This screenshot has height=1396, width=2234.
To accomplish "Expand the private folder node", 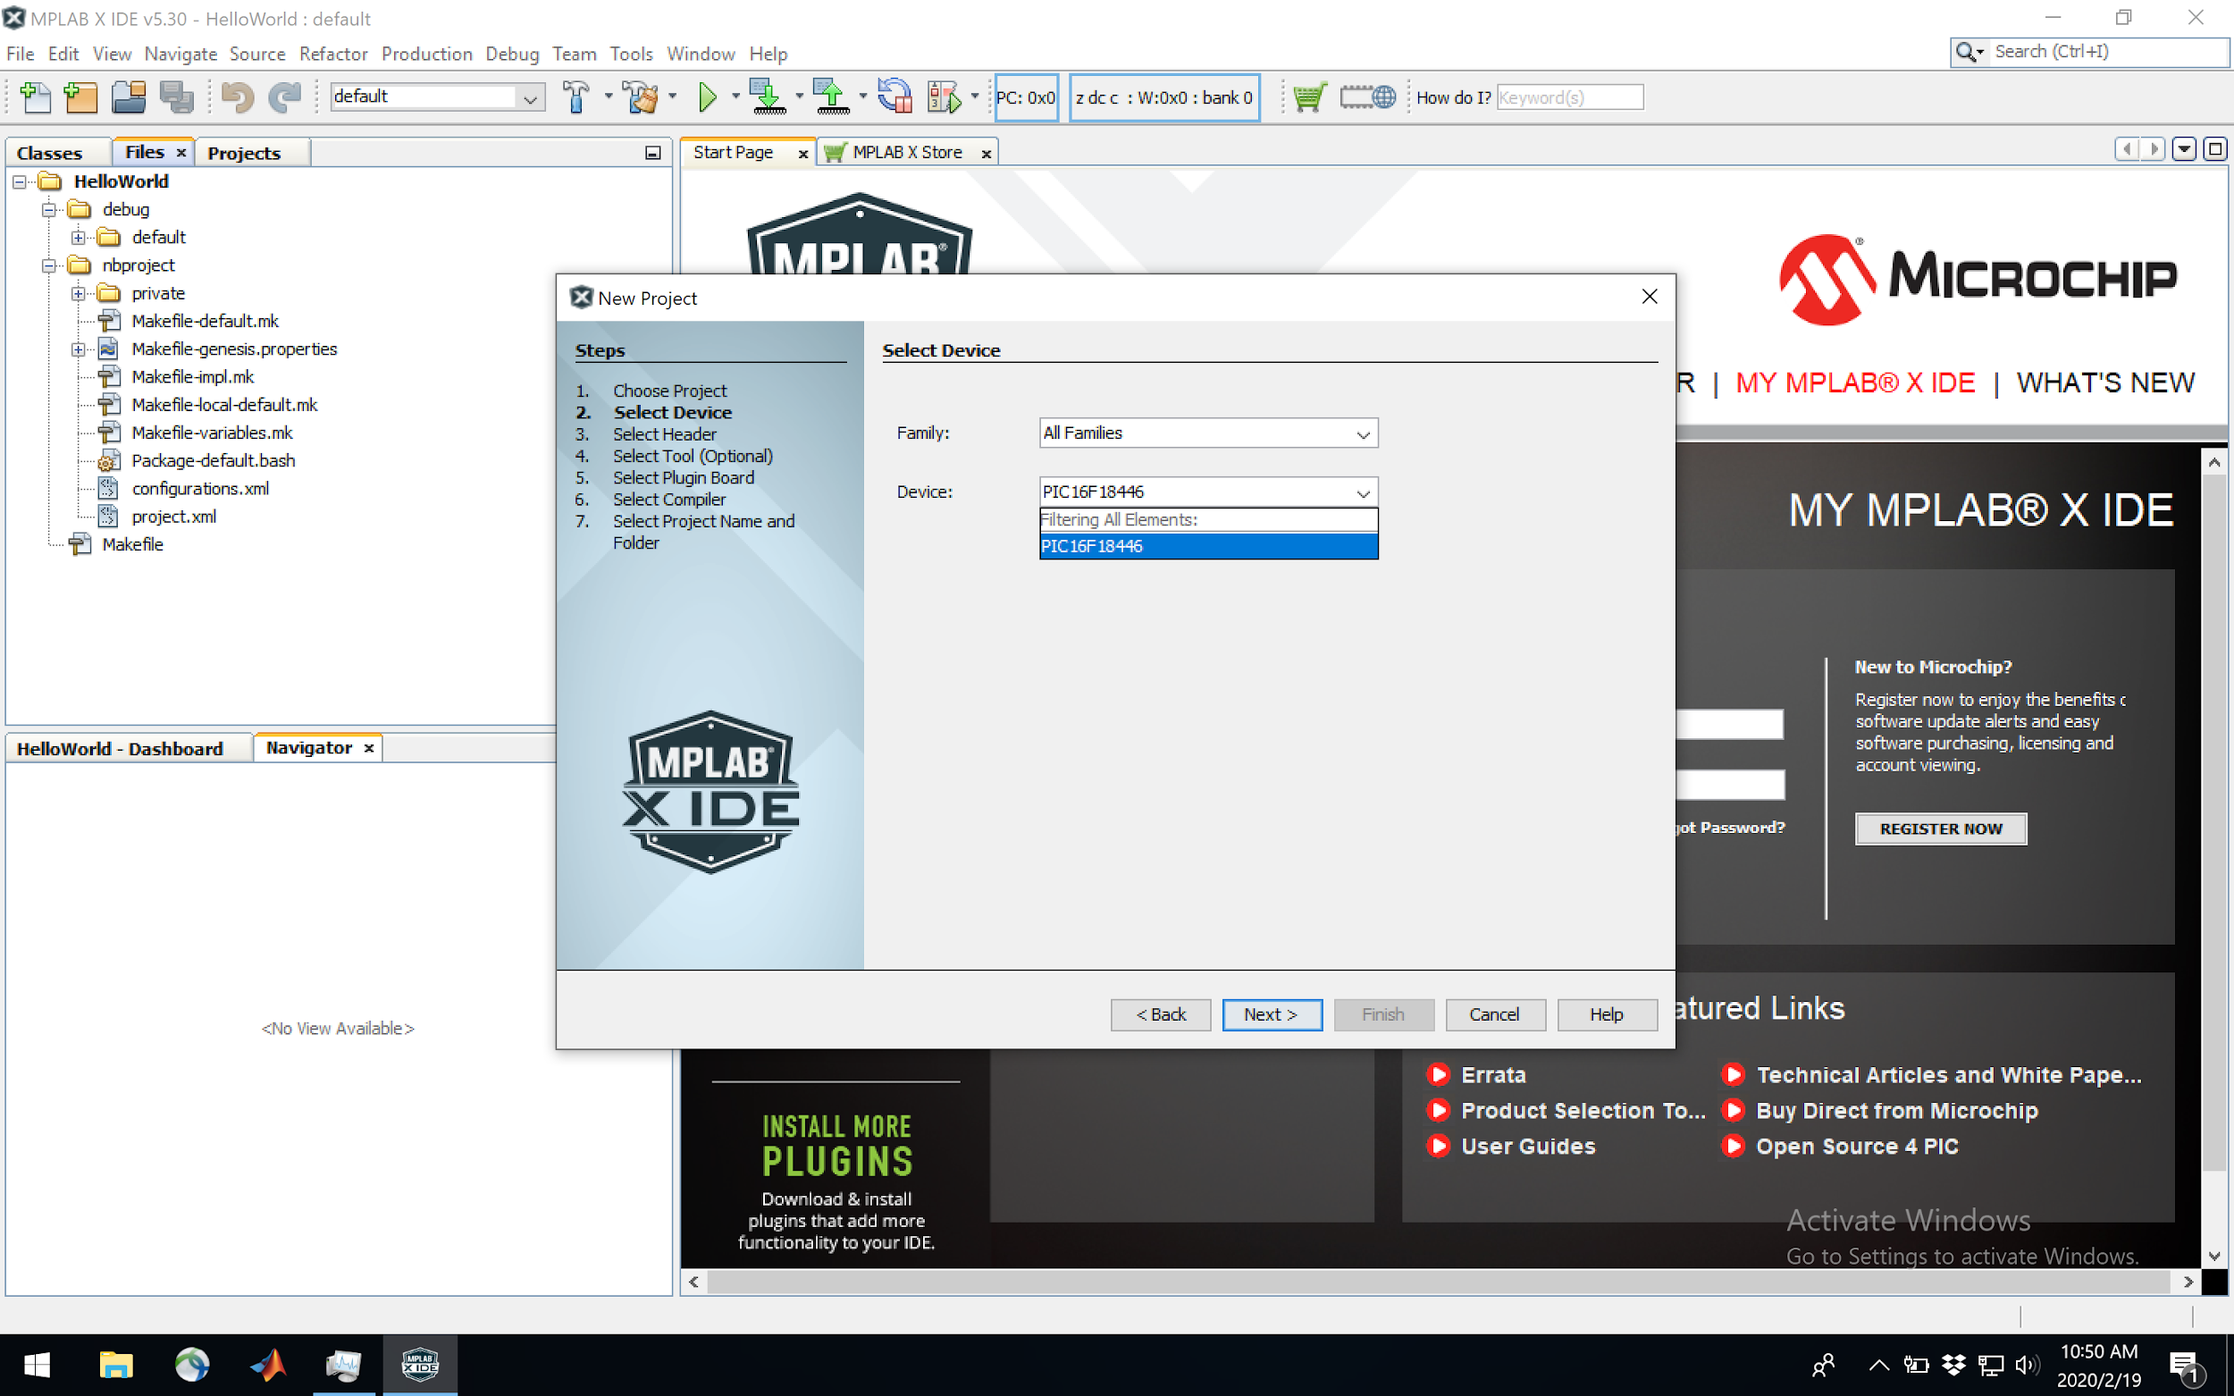I will pyautogui.click(x=79, y=294).
